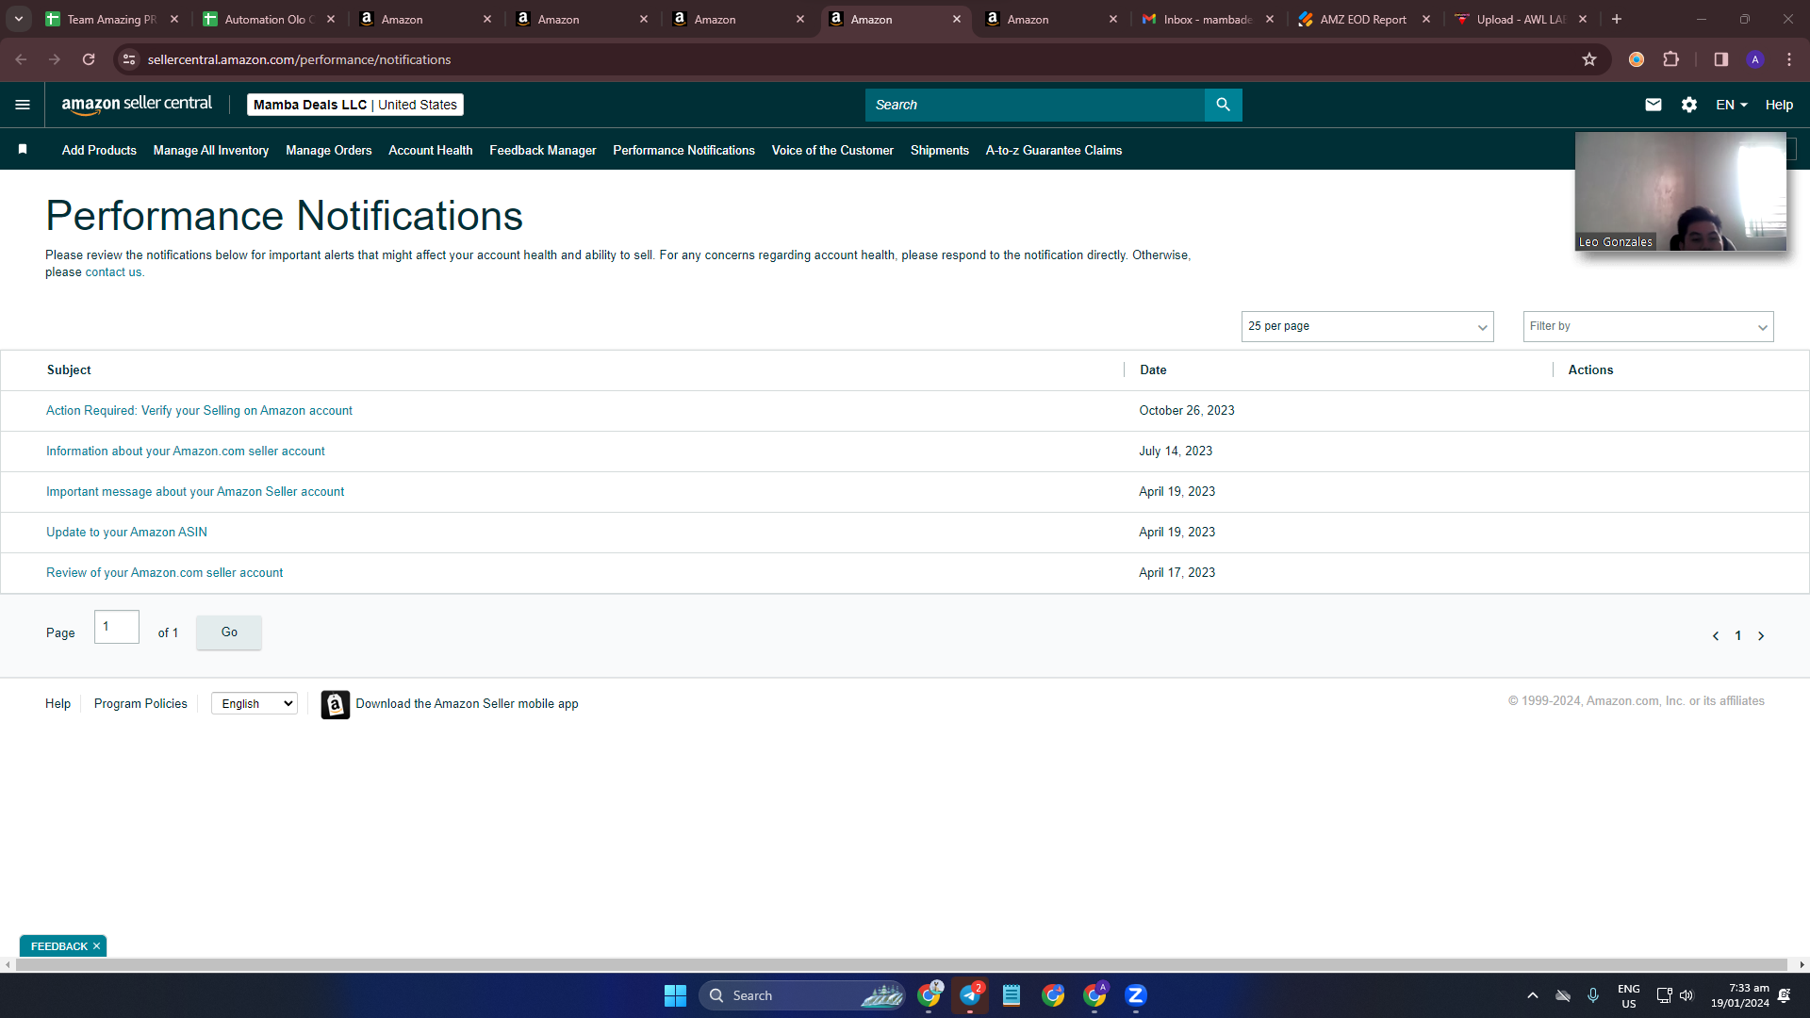The height and width of the screenshot is (1018, 1810).
Task: Go to next page with right chevron
Action: [1761, 636]
